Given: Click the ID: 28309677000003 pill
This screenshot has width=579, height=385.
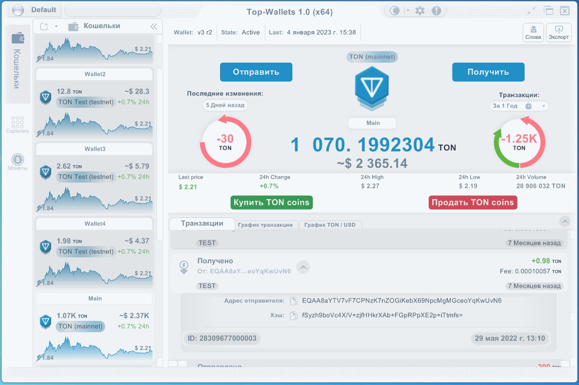Looking at the screenshot, I should (222, 338).
